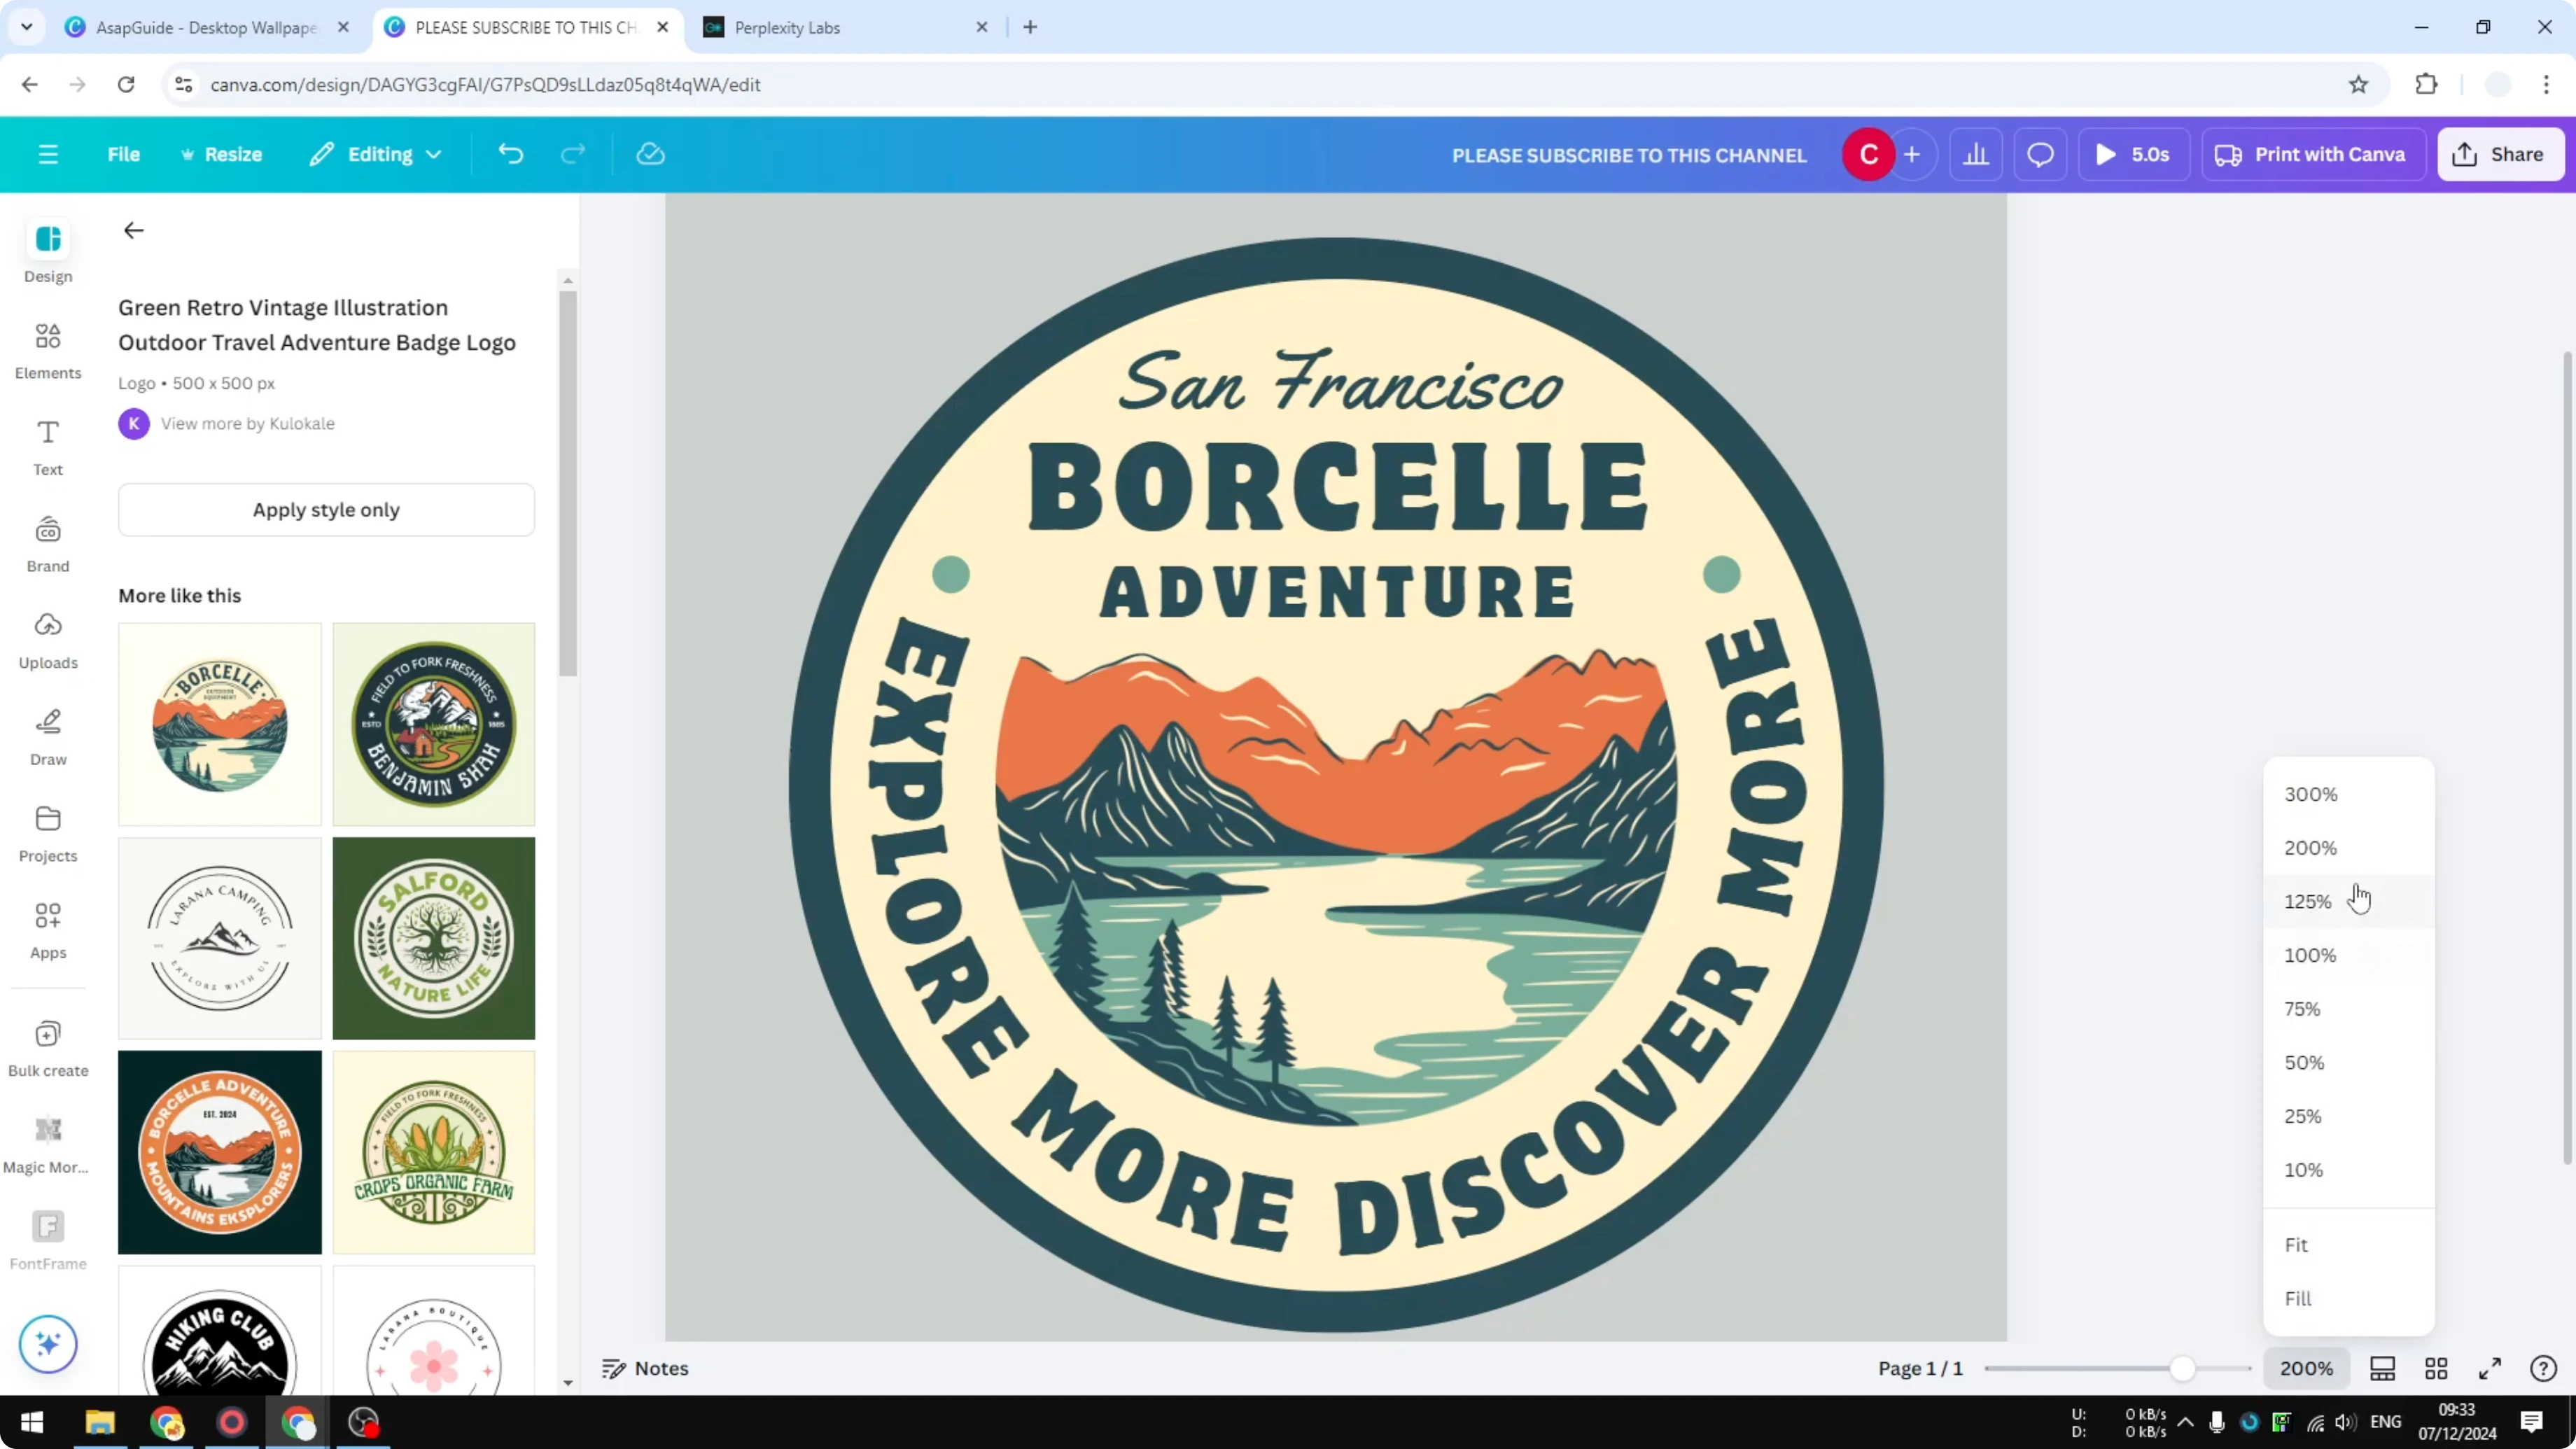Select the Borcelle Adventure badge thumbnail
This screenshot has width=2576, height=1449.
pos(219,1152)
